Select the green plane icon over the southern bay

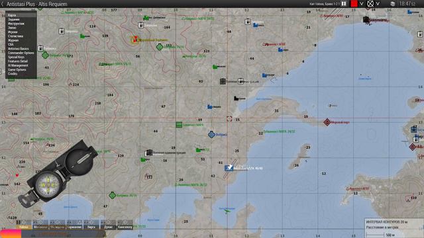227,211
